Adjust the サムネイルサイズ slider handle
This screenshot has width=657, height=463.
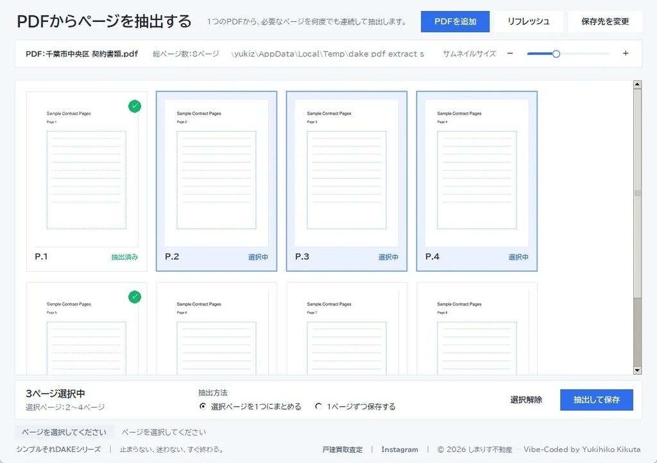556,54
